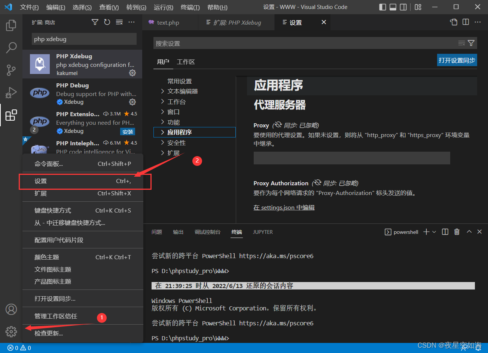Open the Search view in activity bar
Image resolution: width=488 pixels, height=353 pixels.
(11, 47)
